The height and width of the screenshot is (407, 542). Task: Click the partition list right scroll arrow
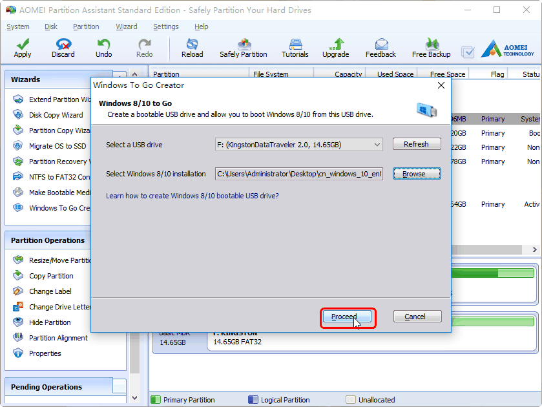tap(534, 249)
